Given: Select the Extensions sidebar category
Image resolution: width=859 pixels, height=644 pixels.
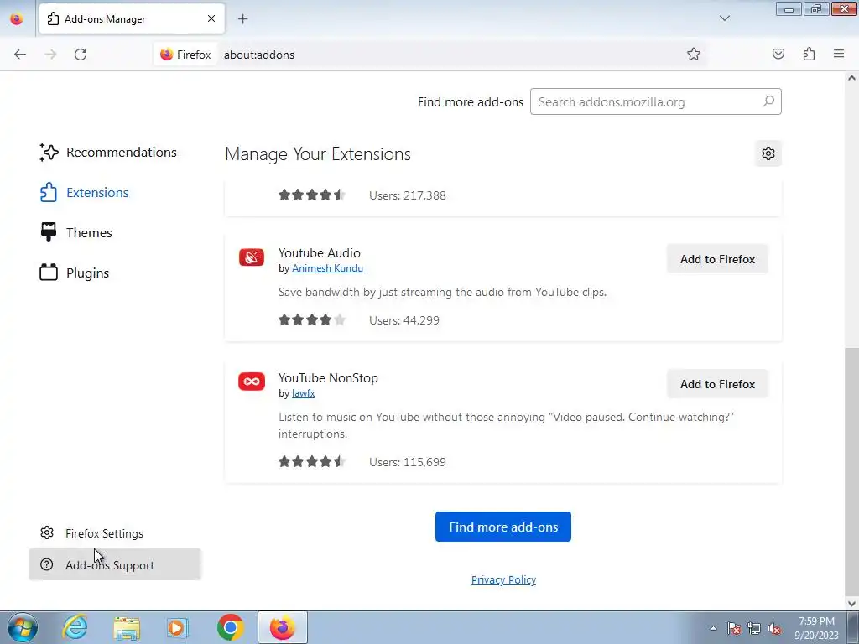Looking at the screenshot, I should 85,193.
